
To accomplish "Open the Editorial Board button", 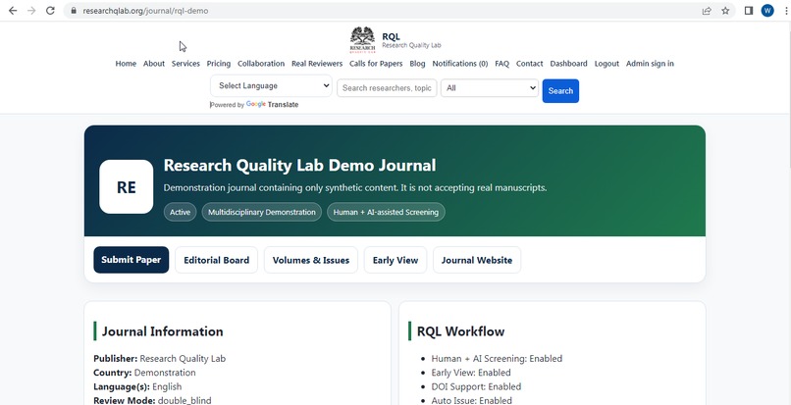I will point(217,260).
